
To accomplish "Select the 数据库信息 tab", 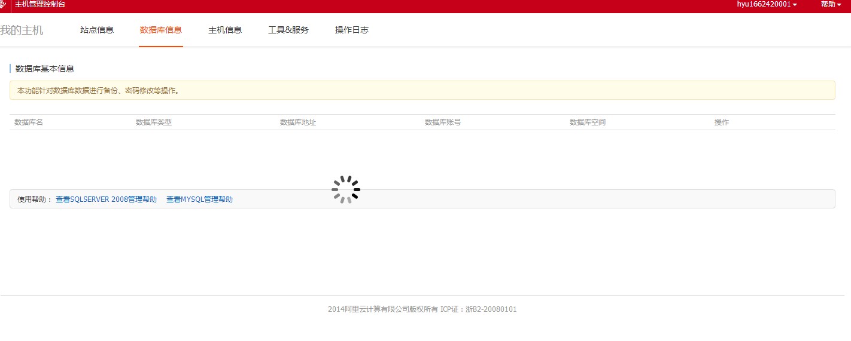I will [x=160, y=30].
